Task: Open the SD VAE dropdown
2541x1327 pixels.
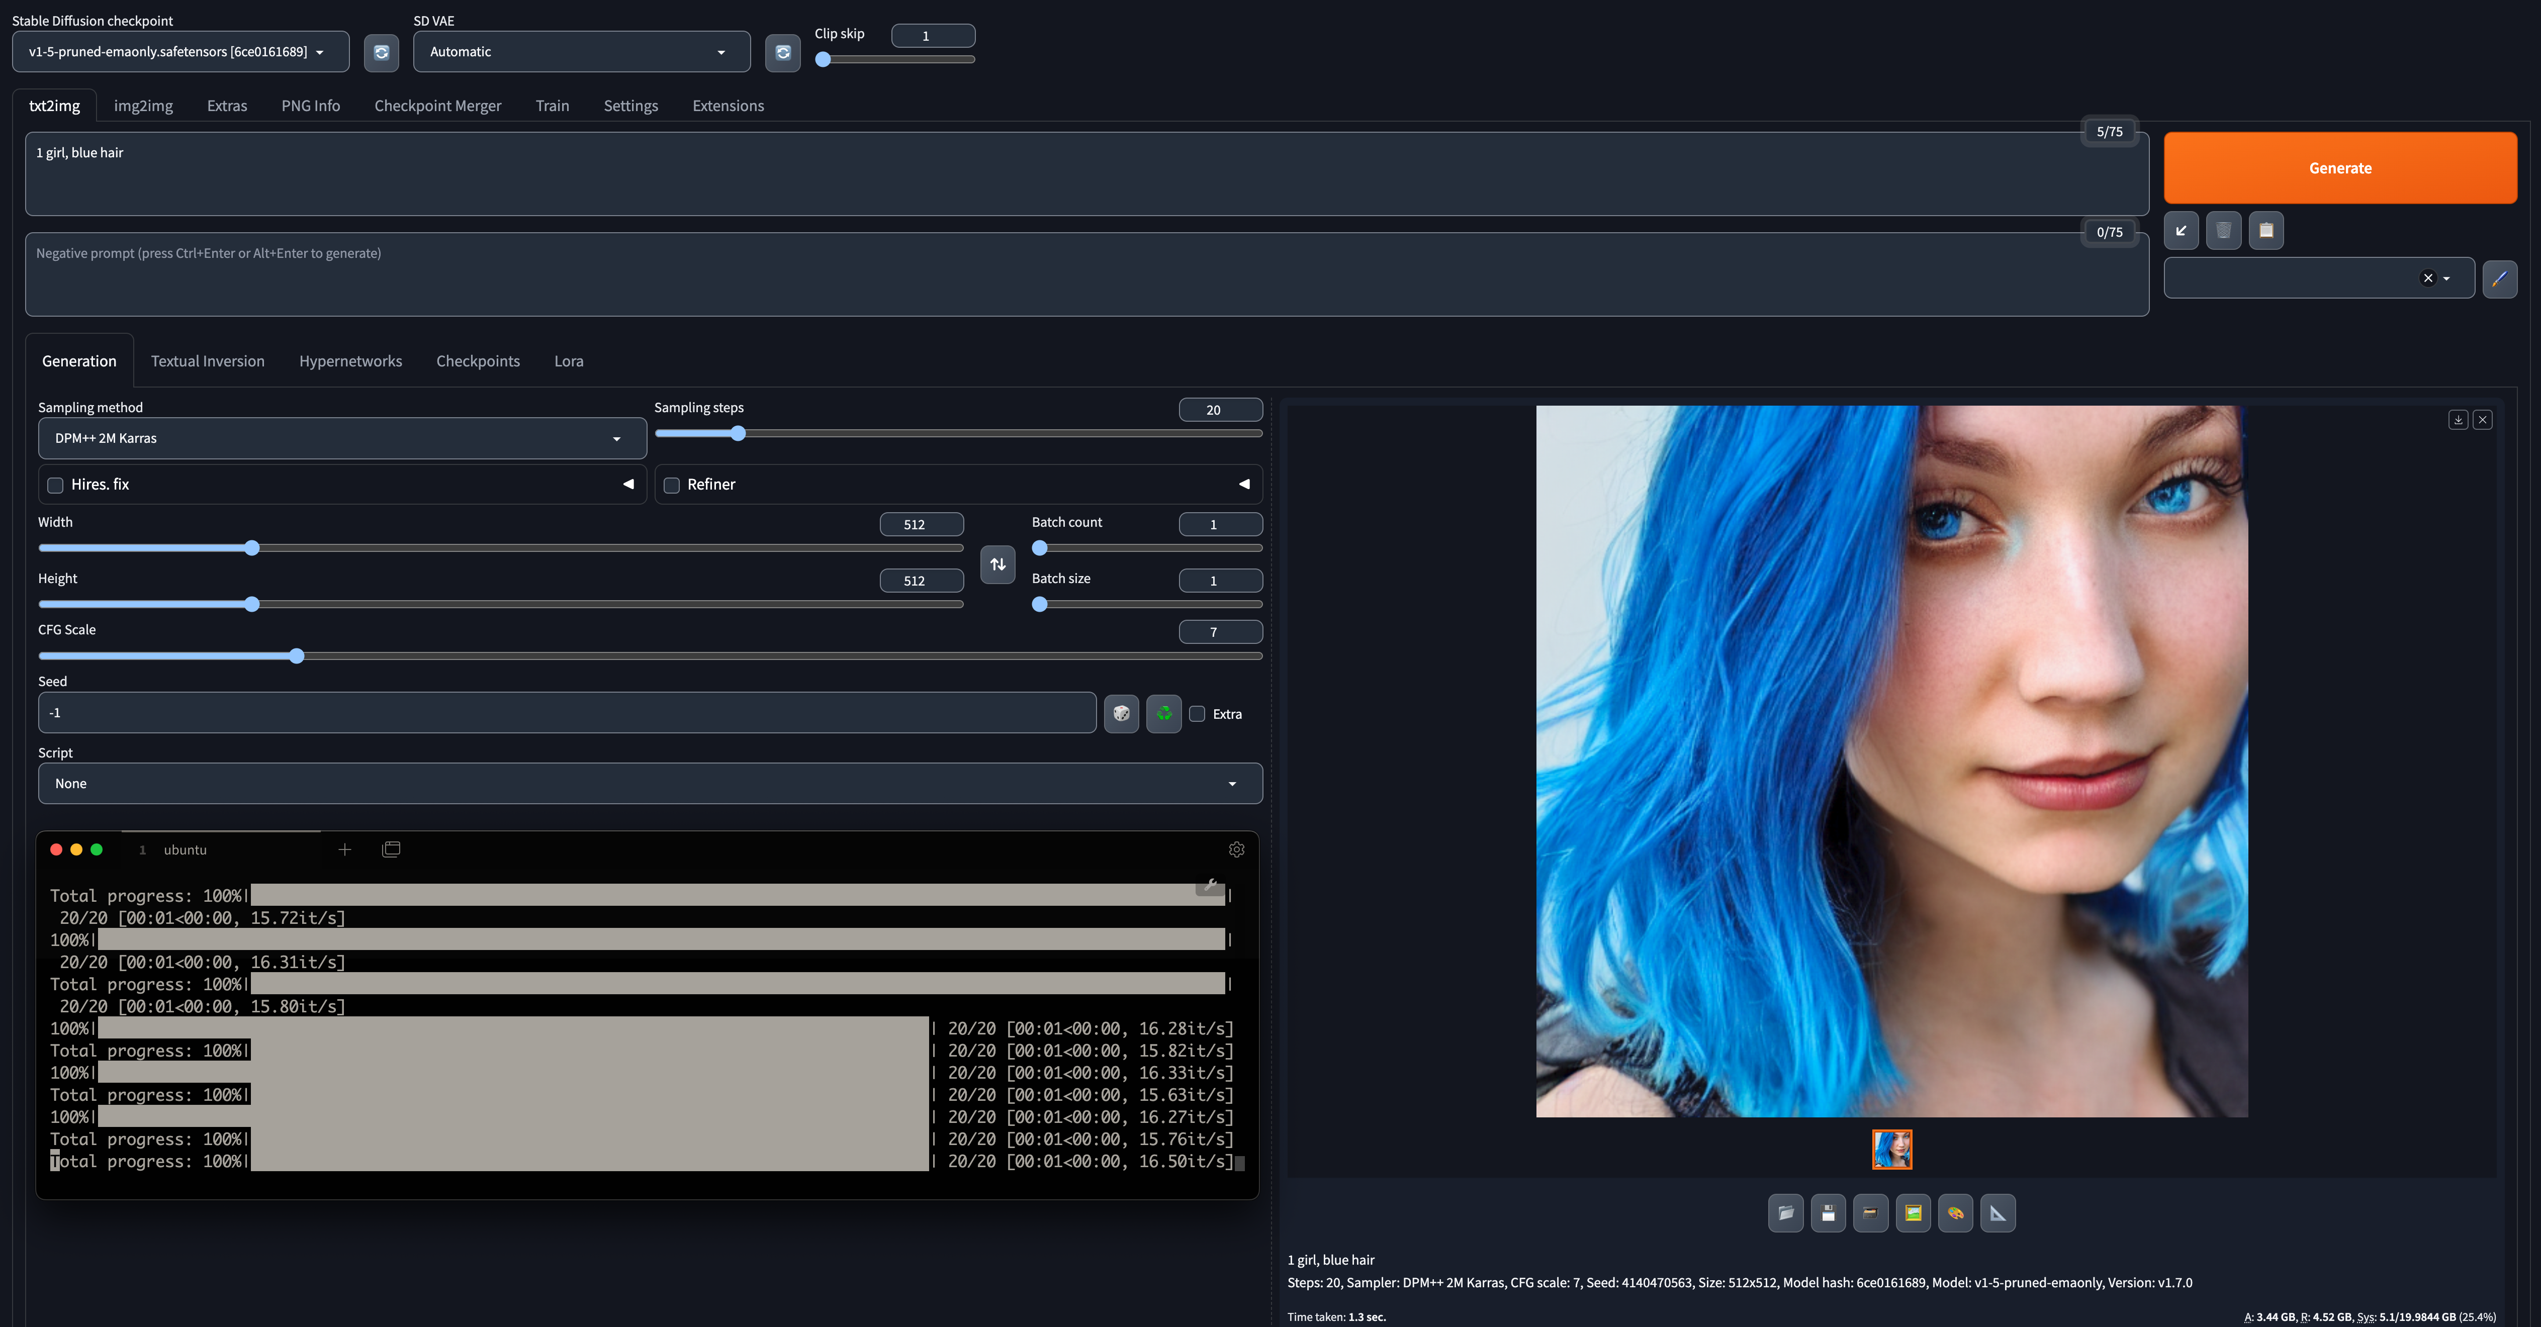Action: pos(581,51)
